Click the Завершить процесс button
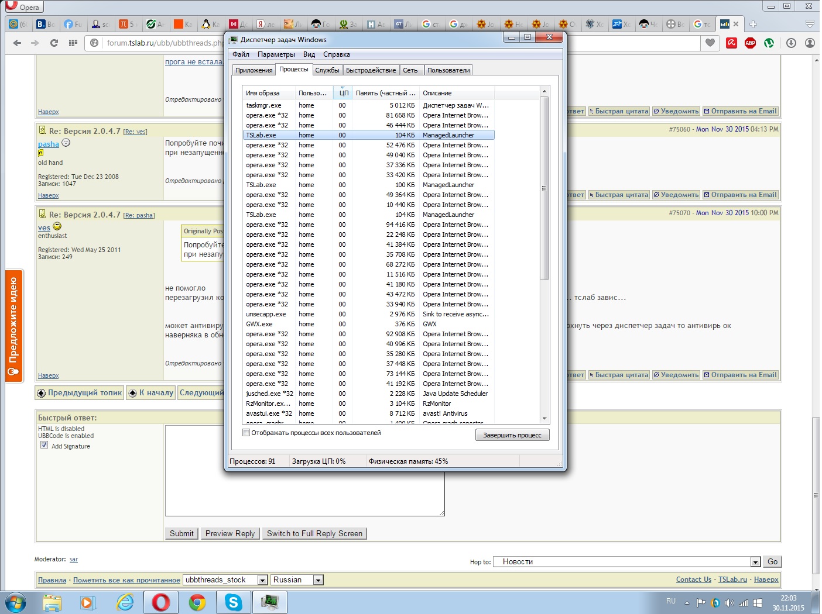Screen dimensions: 822x614 [x=512, y=435]
